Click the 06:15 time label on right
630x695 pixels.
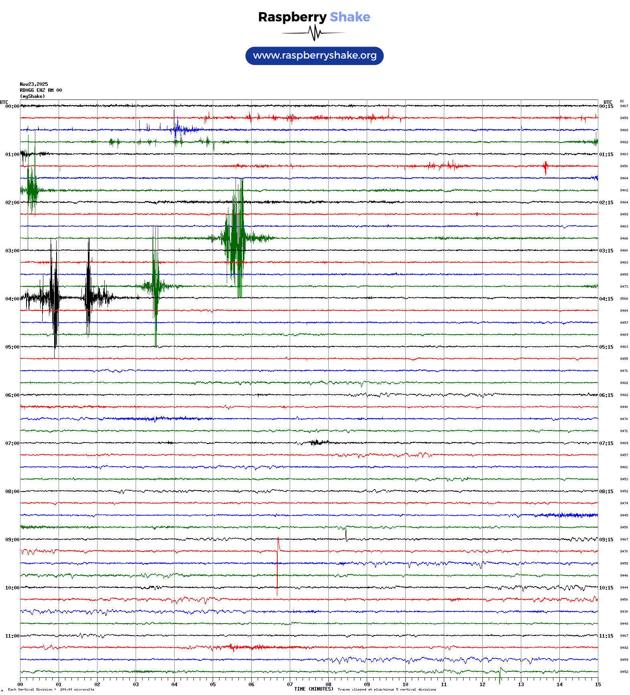tap(606, 395)
